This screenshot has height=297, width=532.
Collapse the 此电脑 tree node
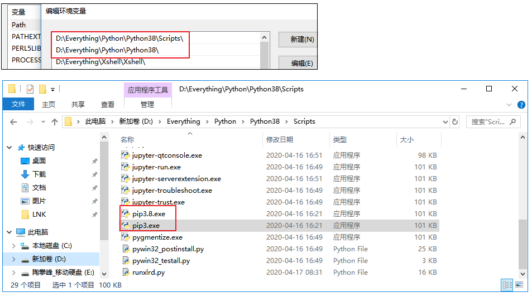[x=9, y=232]
